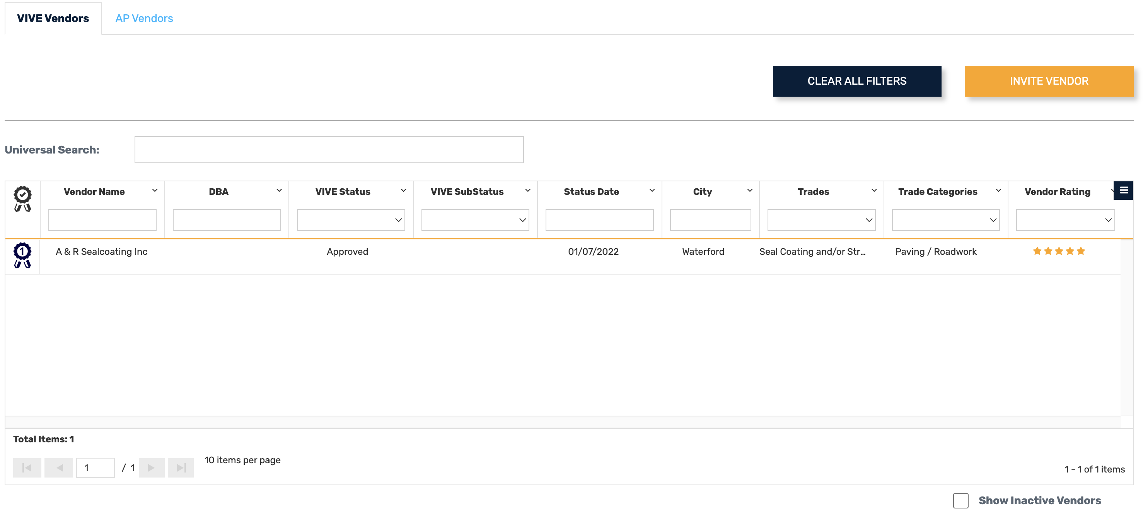Click the Paving / Roadwork cell
This screenshot has height=522, width=1143.
936,252
